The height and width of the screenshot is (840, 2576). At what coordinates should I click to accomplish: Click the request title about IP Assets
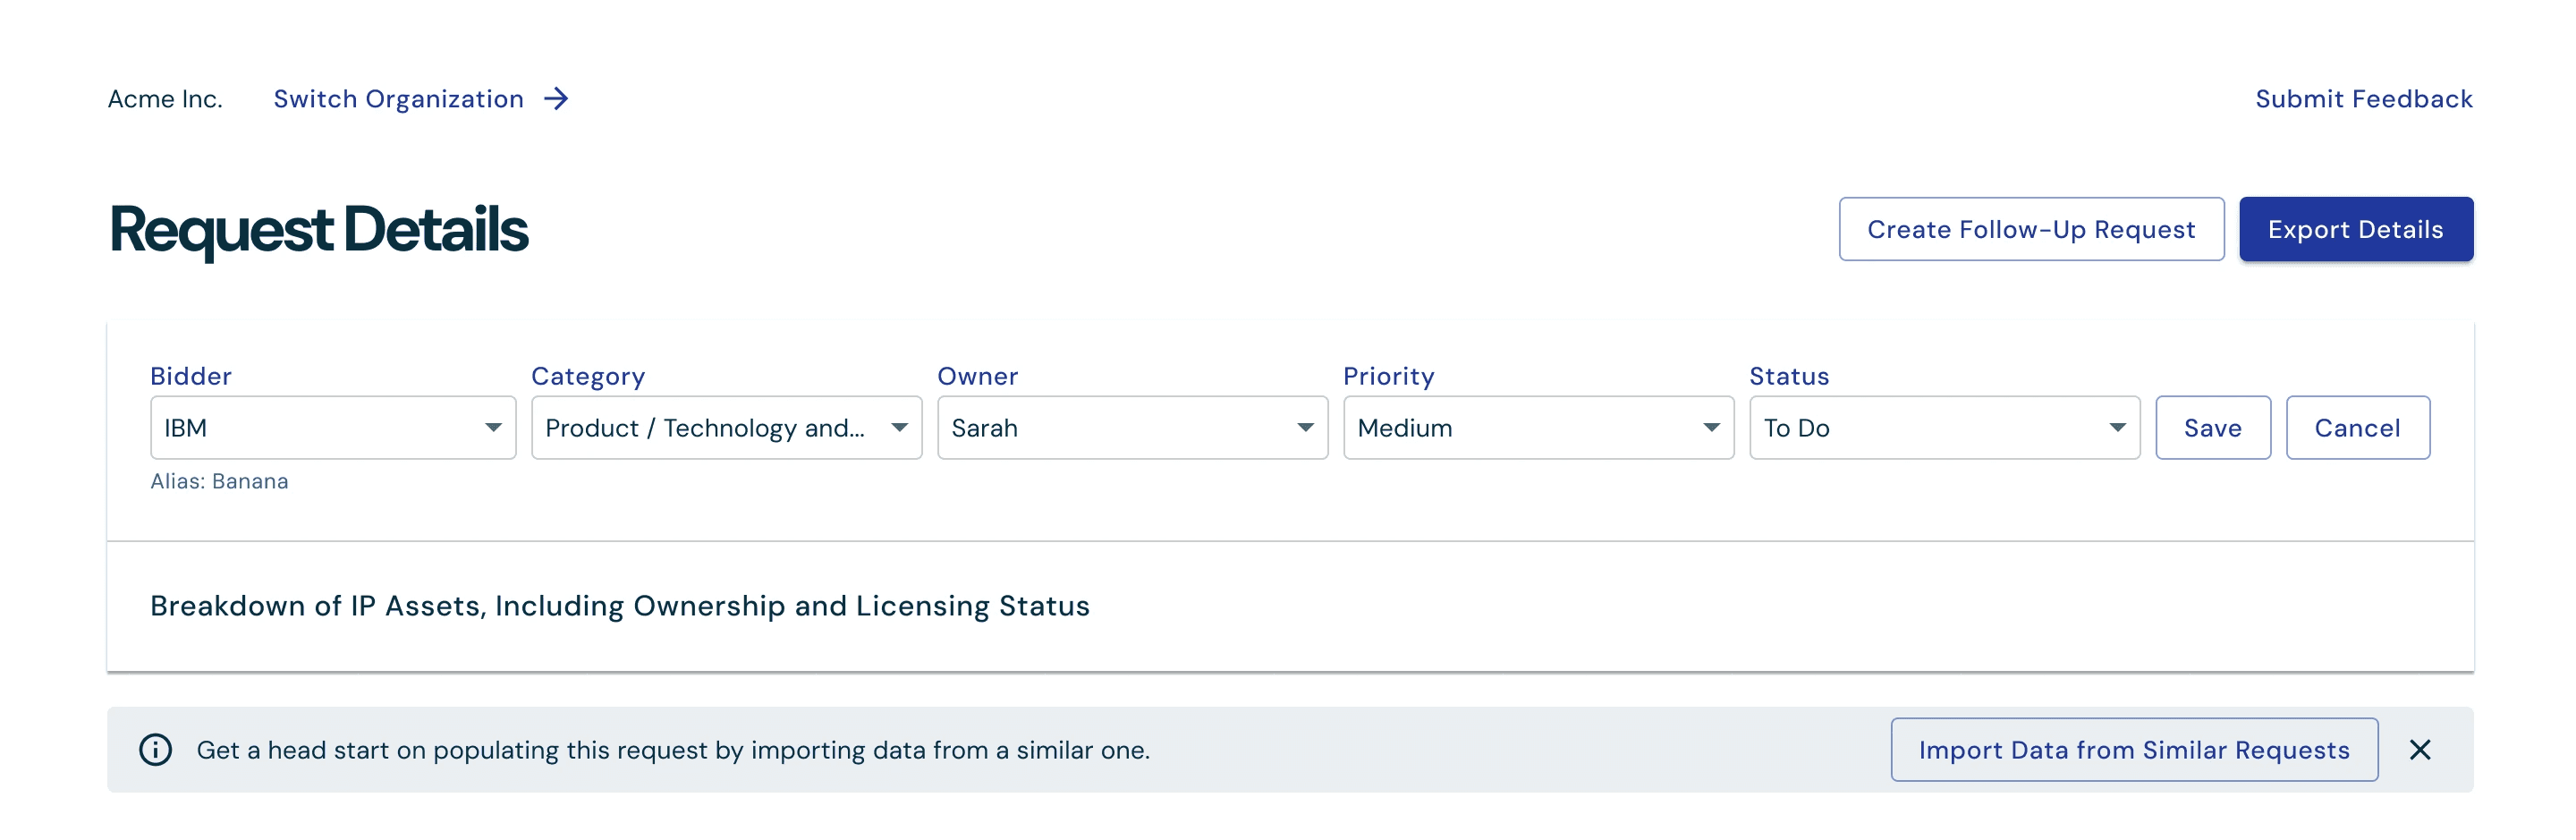619,606
